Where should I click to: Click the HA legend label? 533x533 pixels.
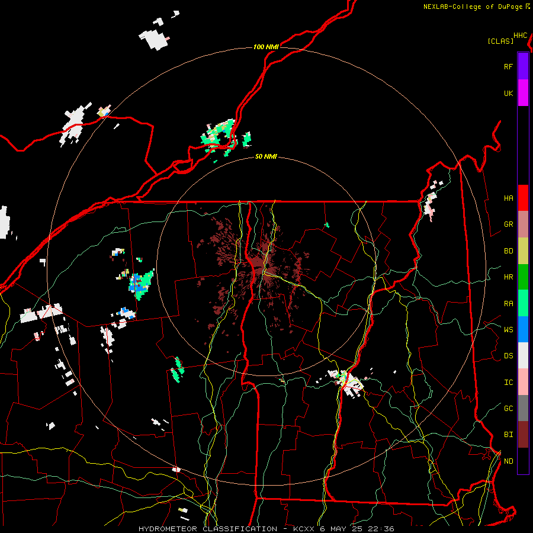[x=508, y=198]
